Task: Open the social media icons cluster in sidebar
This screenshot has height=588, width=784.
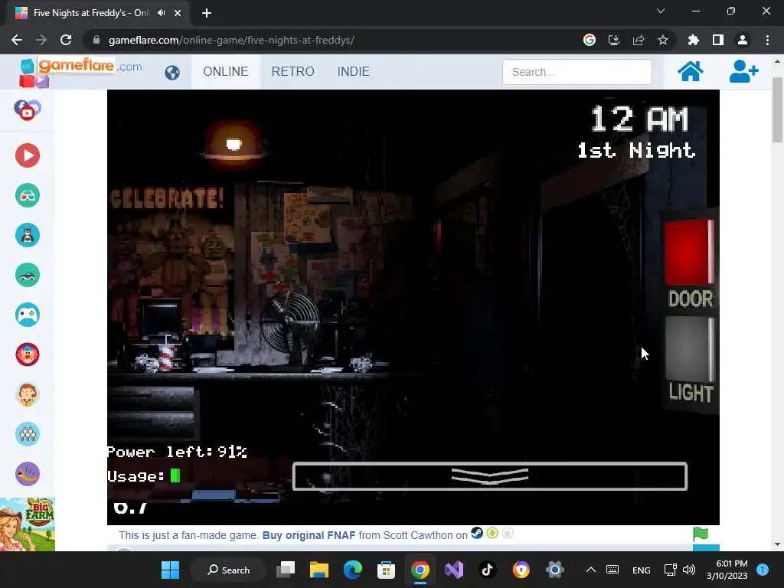Action: 28,110
